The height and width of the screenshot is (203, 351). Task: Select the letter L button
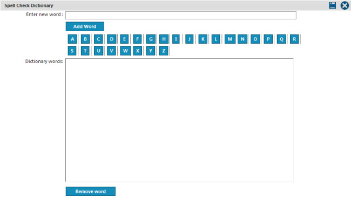pyautogui.click(x=216, y=39)
